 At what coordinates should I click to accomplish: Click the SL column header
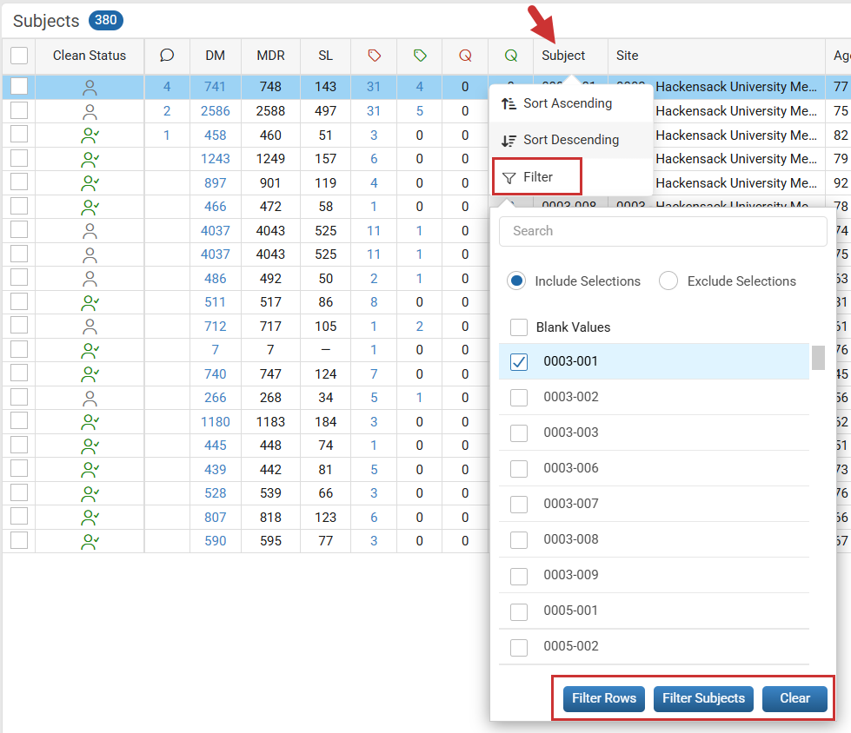click(x=325, y=56)
